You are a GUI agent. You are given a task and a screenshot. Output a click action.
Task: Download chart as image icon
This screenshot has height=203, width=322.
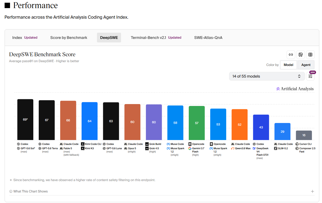301,55
